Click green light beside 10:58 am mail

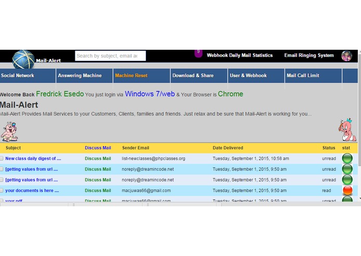click(x=347, y=159)
